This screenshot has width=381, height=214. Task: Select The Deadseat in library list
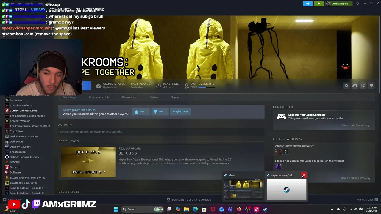click(x=18, y=152)
